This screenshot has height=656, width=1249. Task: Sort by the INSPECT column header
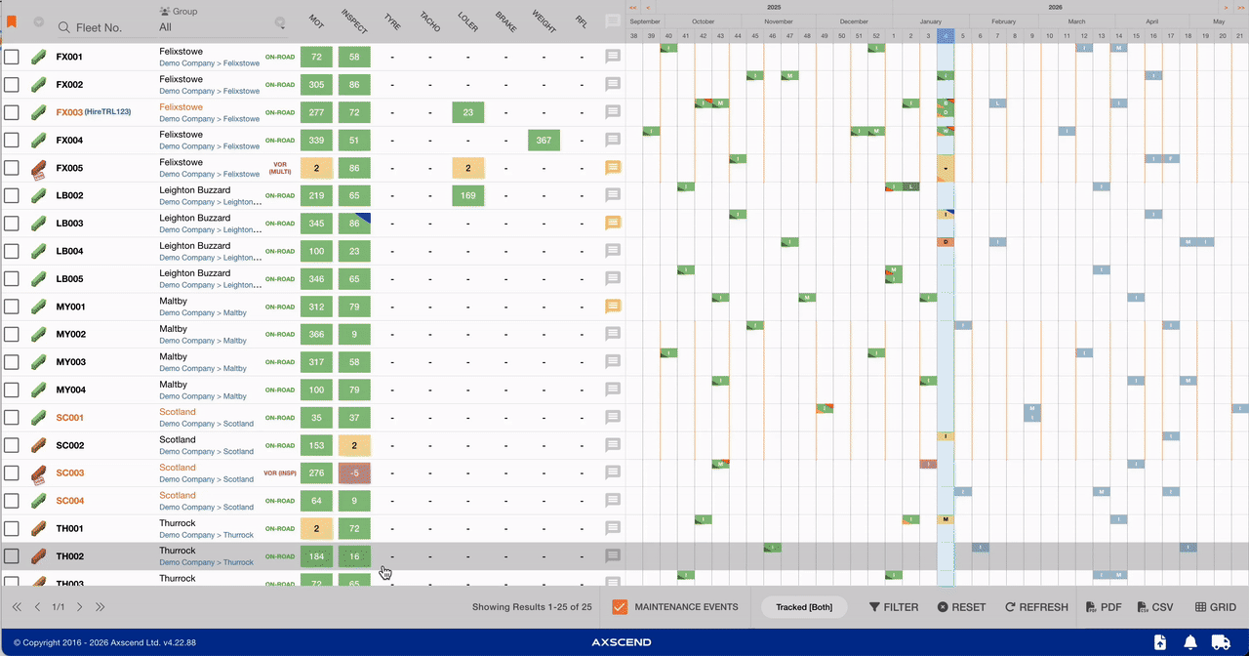tap(353, 21)
